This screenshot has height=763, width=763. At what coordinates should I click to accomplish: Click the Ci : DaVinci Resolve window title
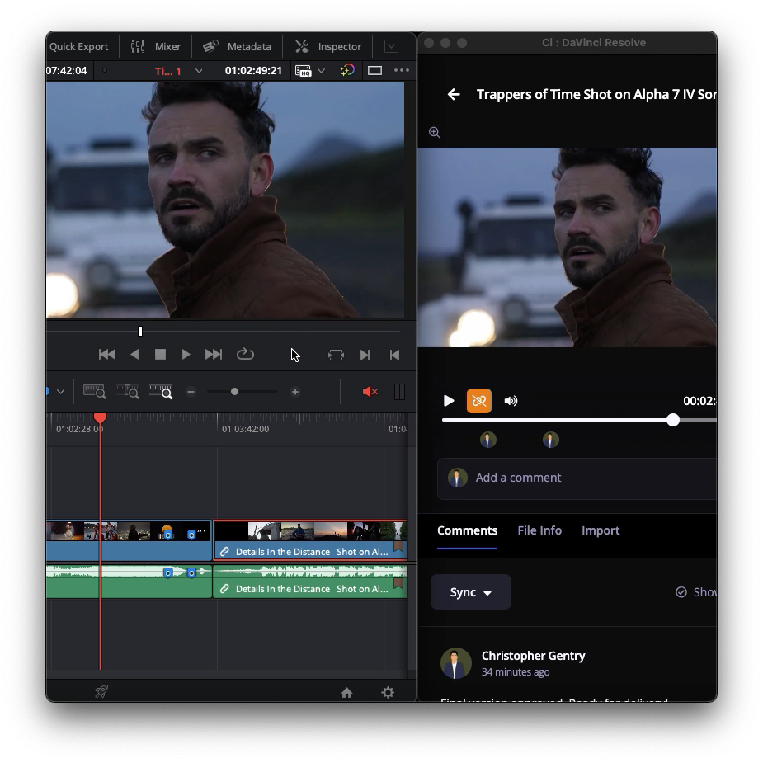594,43
